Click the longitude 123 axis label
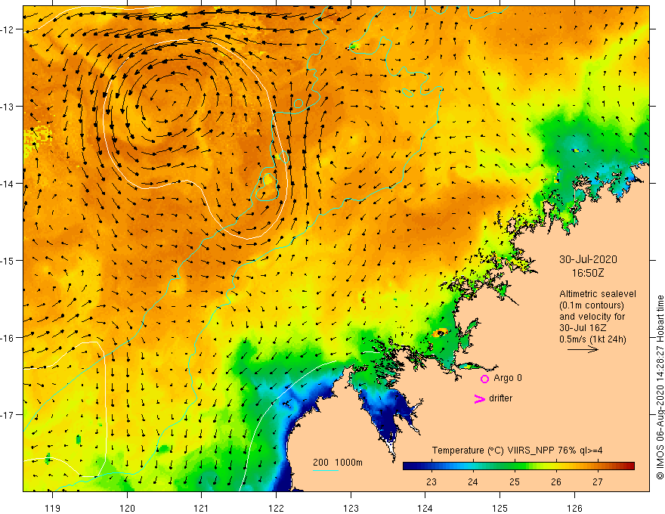This screenshot has width=665, height=514. pos(351,508)
